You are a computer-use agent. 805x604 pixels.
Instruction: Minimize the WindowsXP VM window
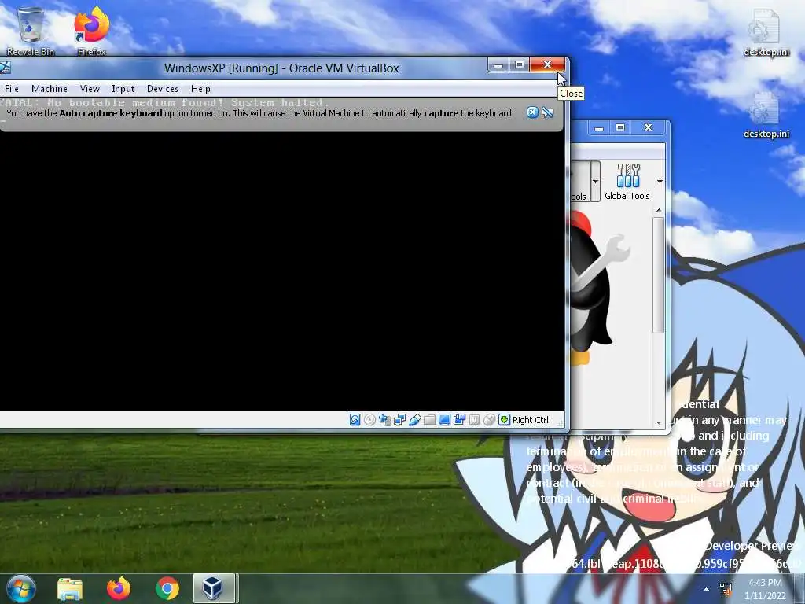coord(498,64)
